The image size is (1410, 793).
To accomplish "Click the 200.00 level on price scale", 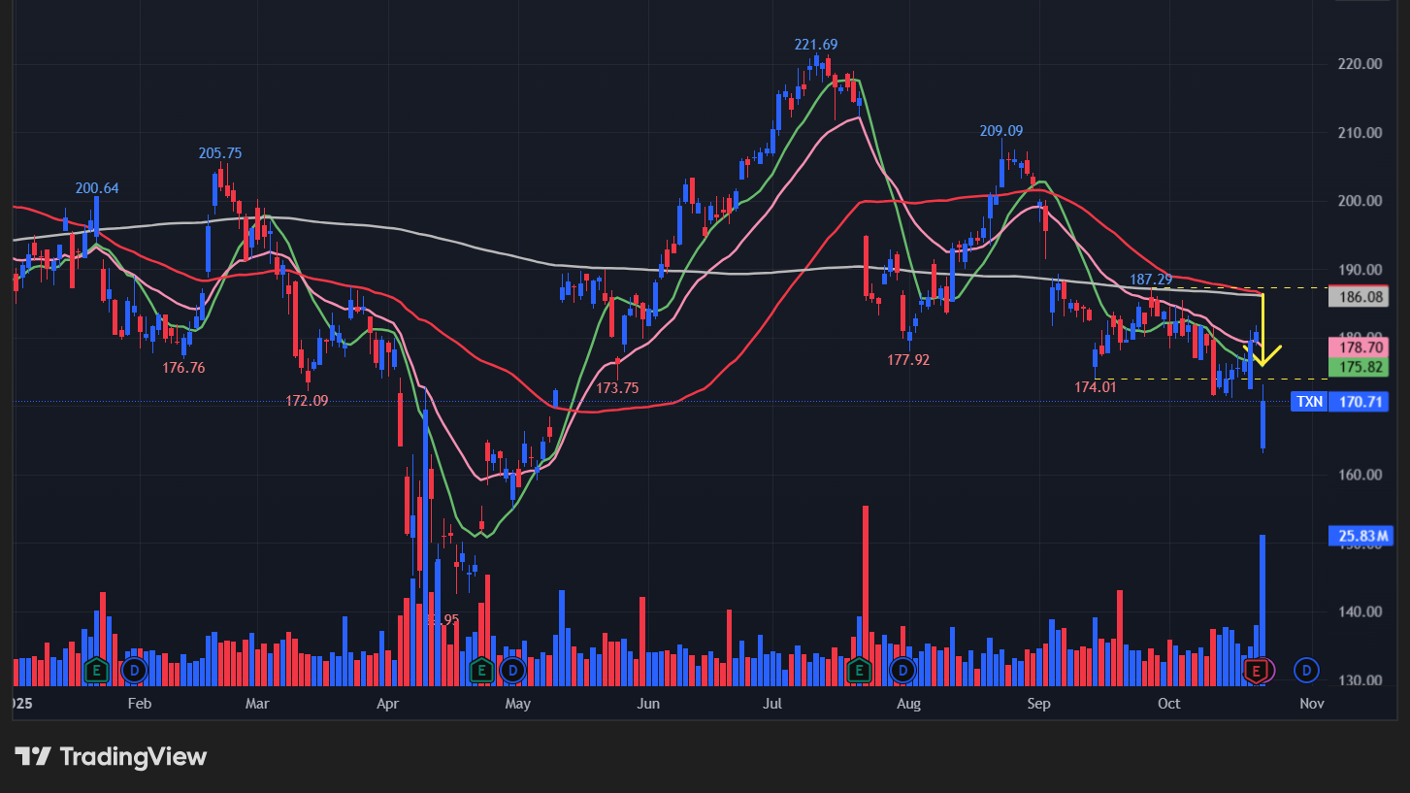I will [1359, 201].
